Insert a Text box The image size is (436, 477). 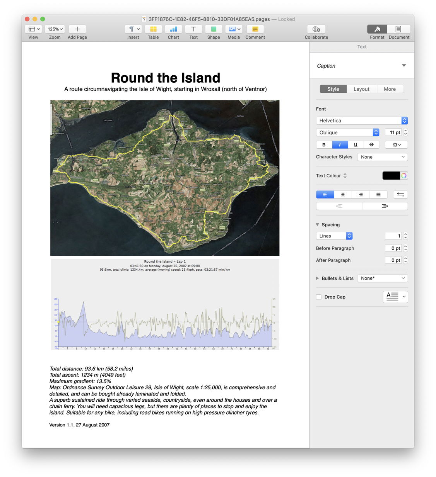pyautogui.click(x=193, y=29)
